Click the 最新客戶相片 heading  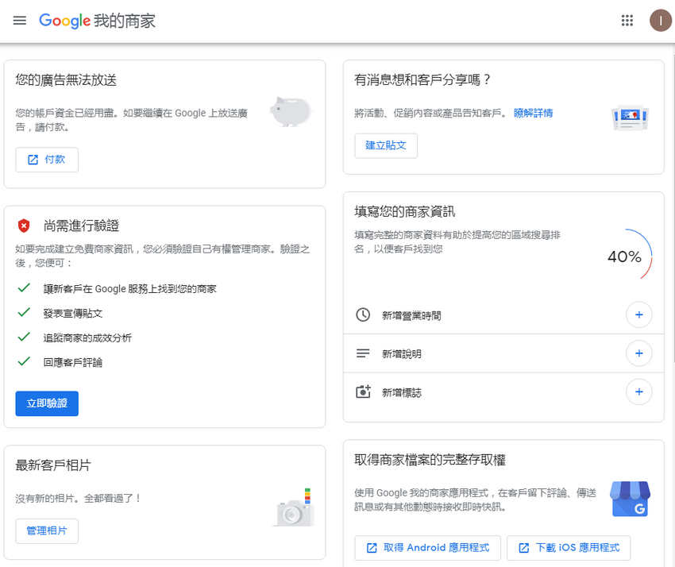pos(53,465)
